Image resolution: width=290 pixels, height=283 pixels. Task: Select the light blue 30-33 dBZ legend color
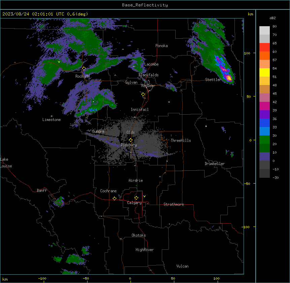pyautogui.click(x=264, y=131)
